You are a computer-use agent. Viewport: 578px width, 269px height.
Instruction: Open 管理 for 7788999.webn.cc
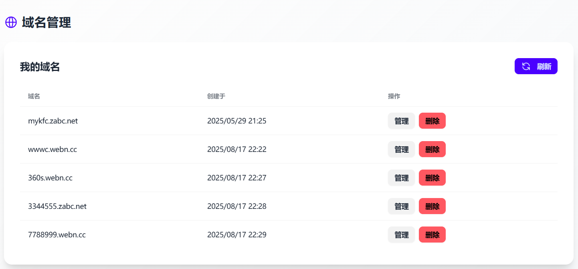(x=401, y=235)
